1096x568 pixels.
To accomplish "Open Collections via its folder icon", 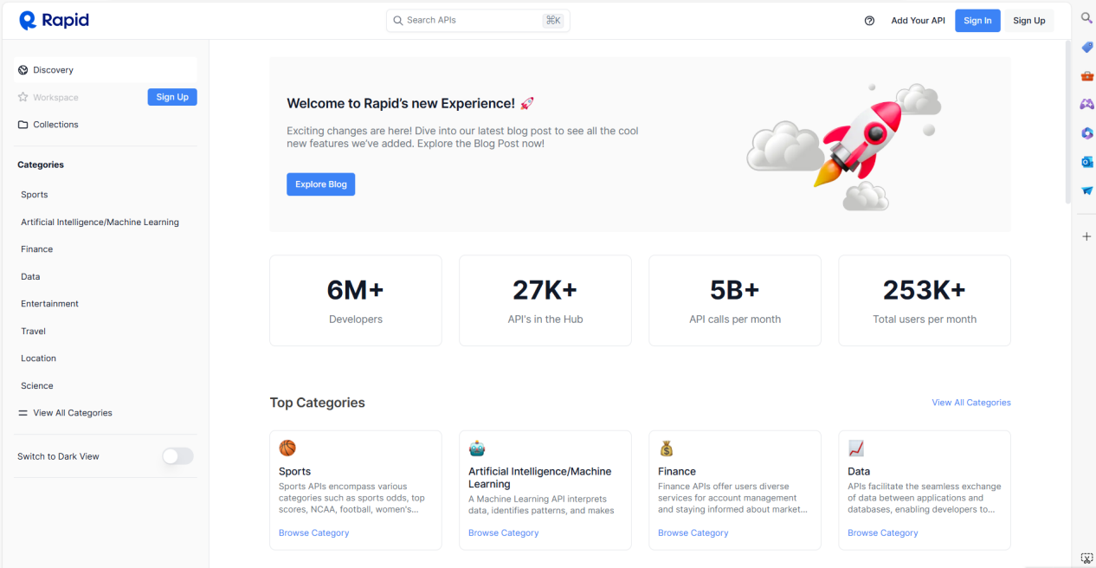I will point(23,125).
